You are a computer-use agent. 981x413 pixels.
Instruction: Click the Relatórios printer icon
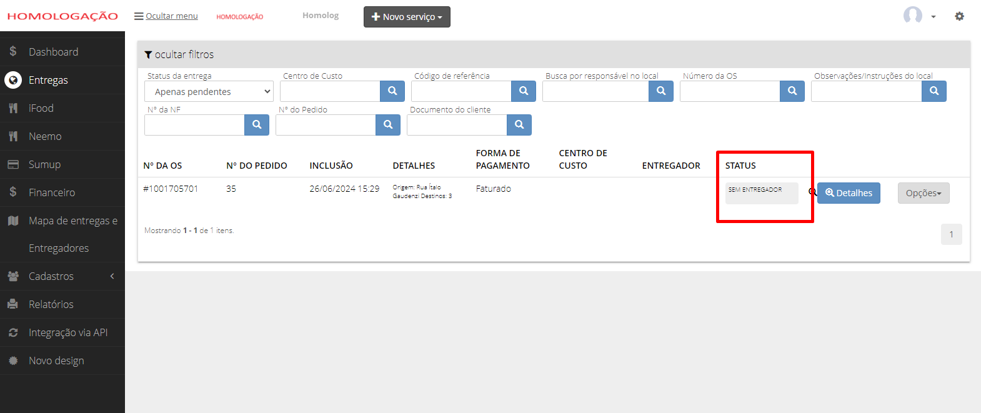tap(13, 304)
